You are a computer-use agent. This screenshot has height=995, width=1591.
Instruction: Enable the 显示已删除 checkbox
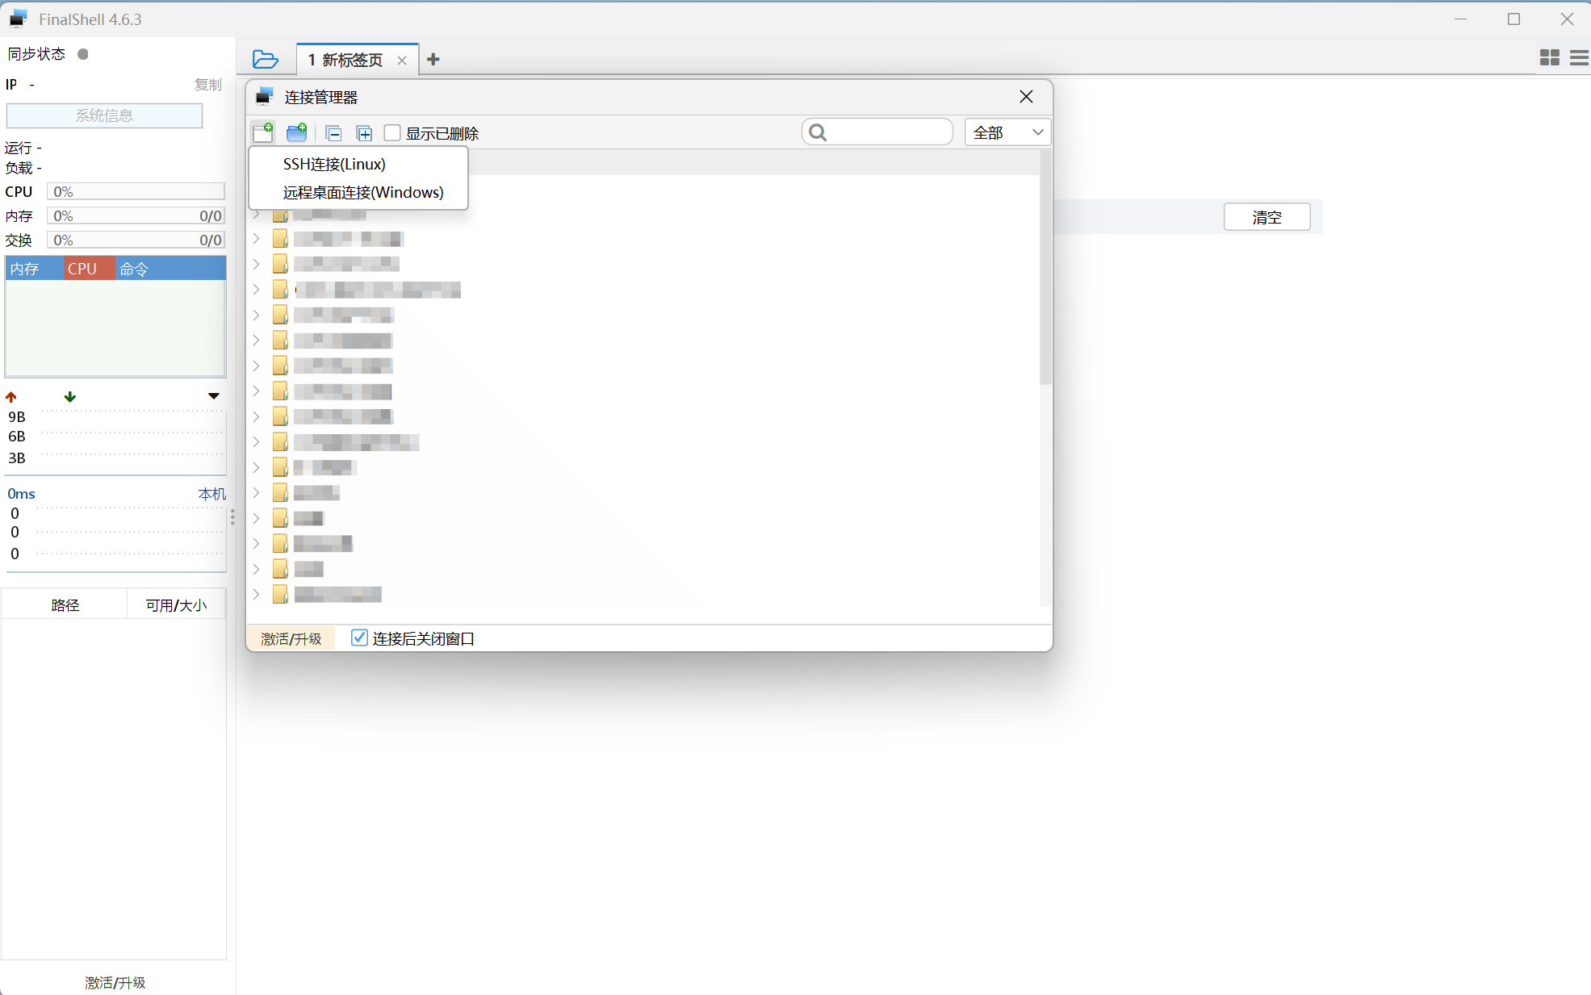click(x=393, y=133)
